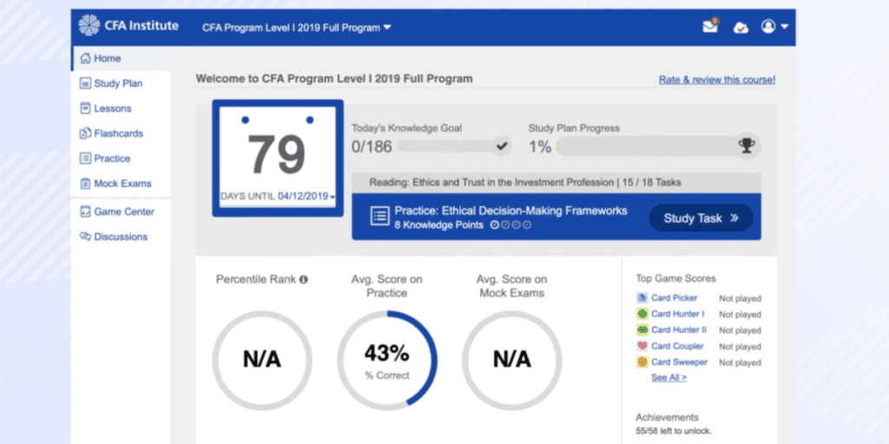
Task: Open the mail inbox icon
Action: pos(710,26)
